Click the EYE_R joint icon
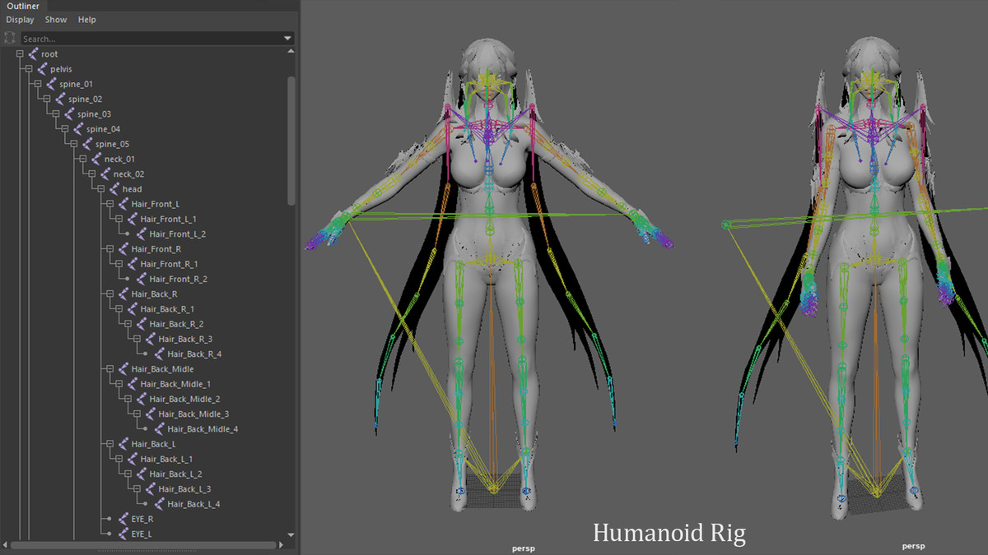The height and width of the screenshot is (555, 988). tap(123, 519)
